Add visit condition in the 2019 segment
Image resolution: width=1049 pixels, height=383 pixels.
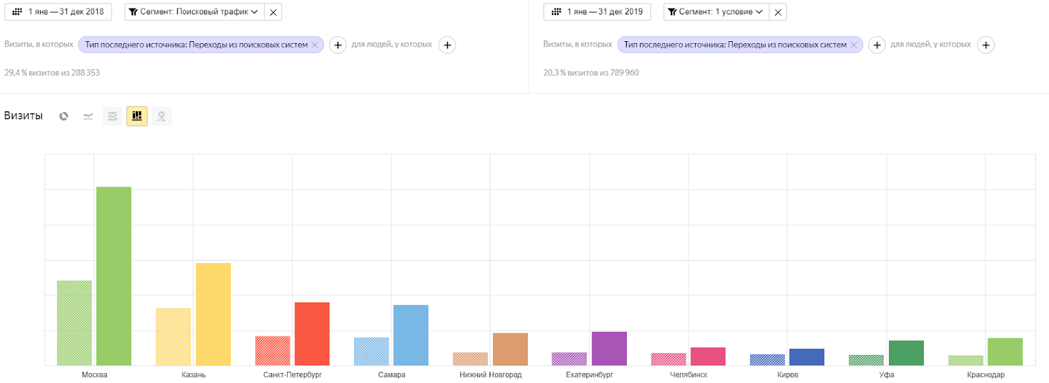(877, 45)
